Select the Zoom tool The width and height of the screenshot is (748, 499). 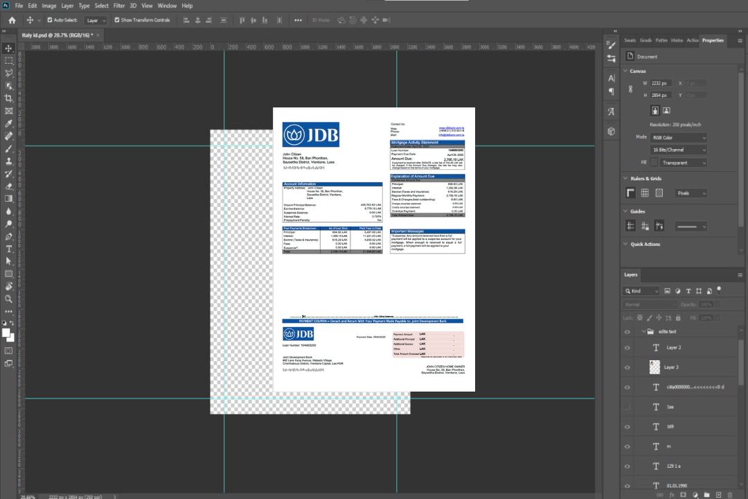pos(9,299)
